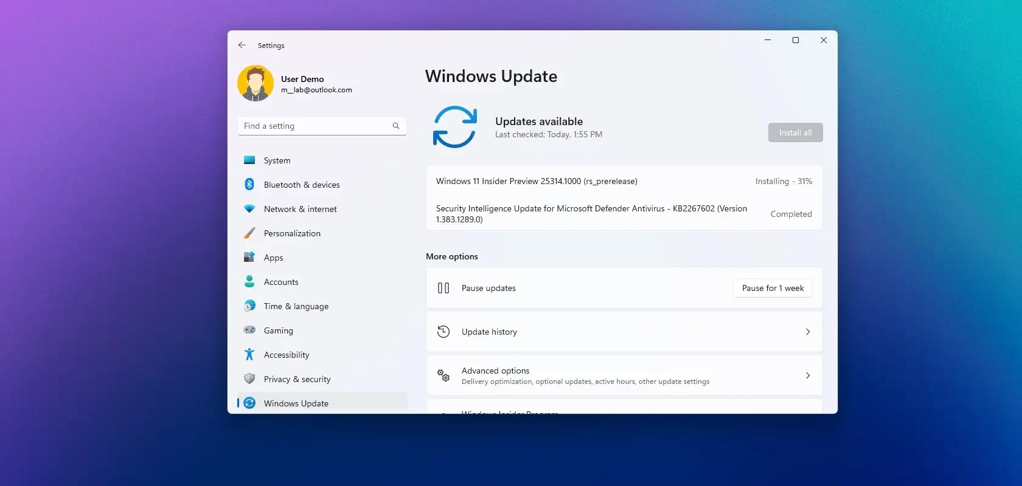1022x486 pixels.
Task: Click Last checked: Today, 1:55 PM text
Action: tap(549, 134)
